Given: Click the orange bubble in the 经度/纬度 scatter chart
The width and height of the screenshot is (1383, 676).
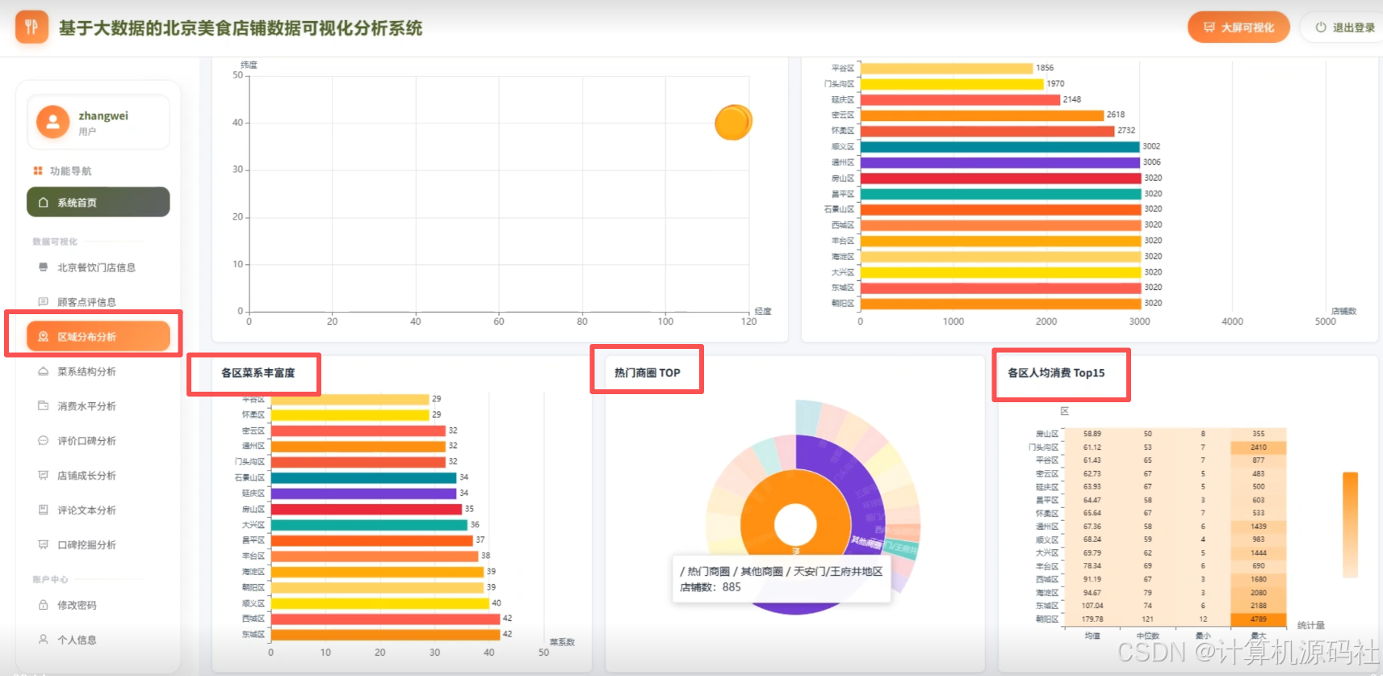Looking at the screenshot, I should pos(733,123).
